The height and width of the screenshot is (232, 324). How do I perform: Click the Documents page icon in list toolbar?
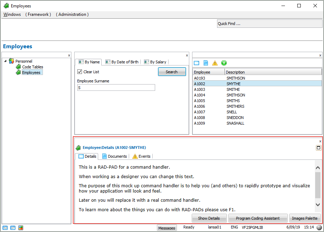pyautogui.click(x=206, y=63)
